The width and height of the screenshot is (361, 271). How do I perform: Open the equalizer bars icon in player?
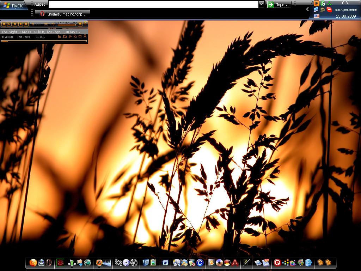pos(60,36)
